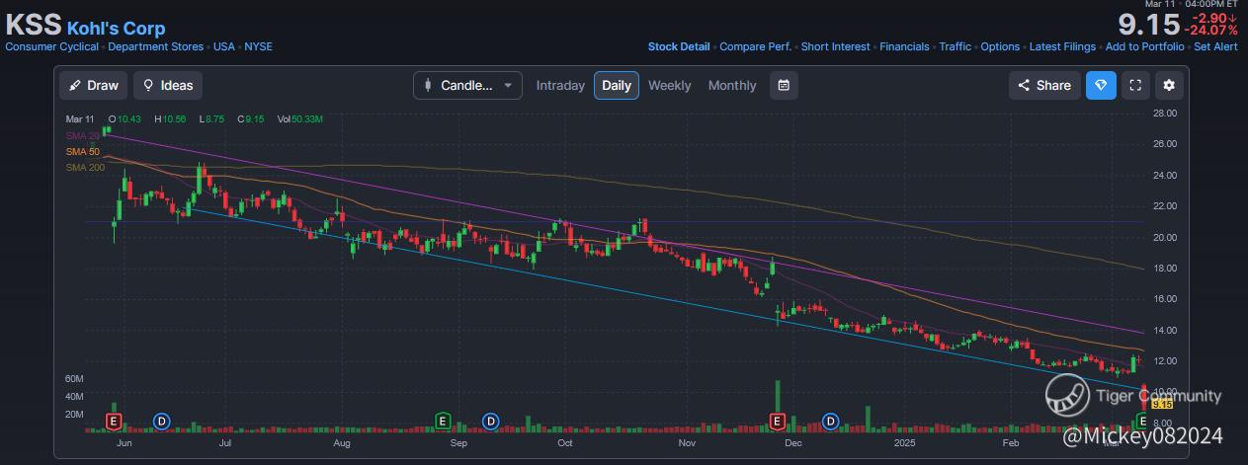
Task: Click the 28.00 price axis label
Action: (1164, 114)
